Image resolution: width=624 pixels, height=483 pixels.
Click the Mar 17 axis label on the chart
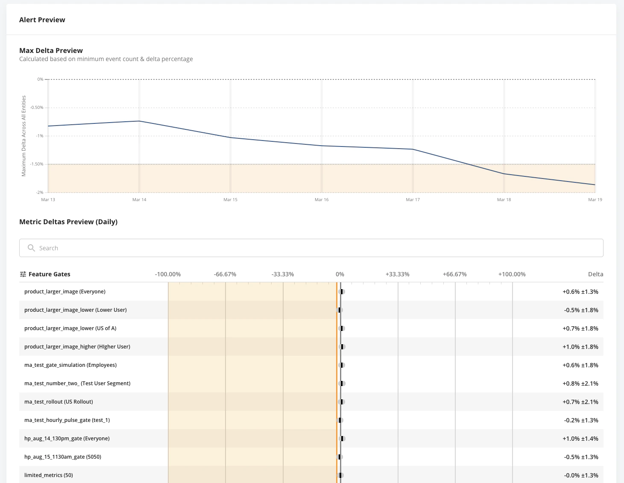pos(412,199)
